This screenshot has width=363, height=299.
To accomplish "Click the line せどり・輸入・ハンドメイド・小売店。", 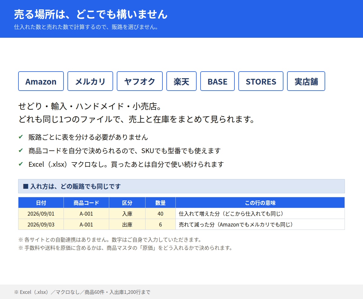I will click(91, 106).
